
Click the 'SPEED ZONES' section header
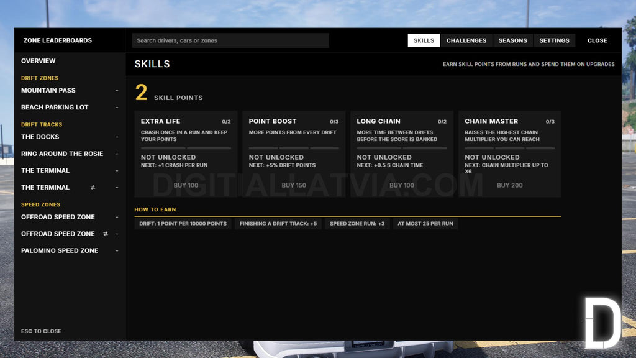click(40, 204)
